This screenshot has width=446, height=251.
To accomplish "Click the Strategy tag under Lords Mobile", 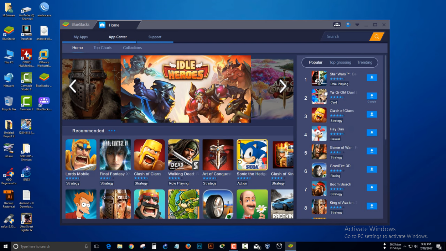I will coord(73,183).
